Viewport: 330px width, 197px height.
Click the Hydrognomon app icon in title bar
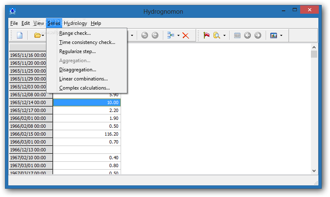pos(12,11)
